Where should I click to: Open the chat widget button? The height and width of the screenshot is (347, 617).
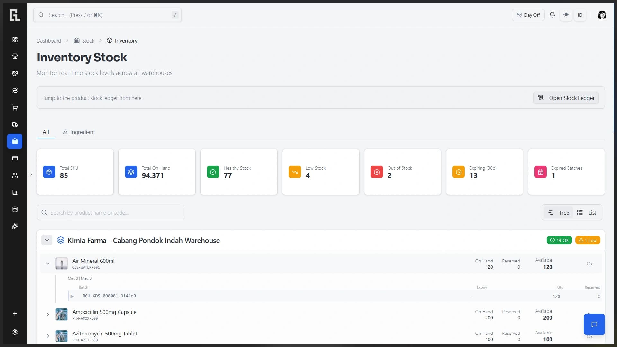[594, 325]
